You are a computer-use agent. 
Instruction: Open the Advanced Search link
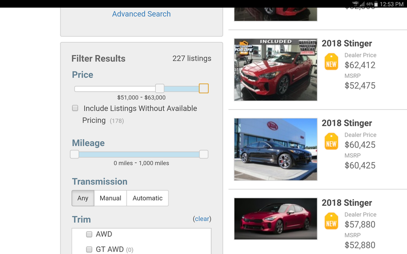pyautogui.click(x=141, y=14)
